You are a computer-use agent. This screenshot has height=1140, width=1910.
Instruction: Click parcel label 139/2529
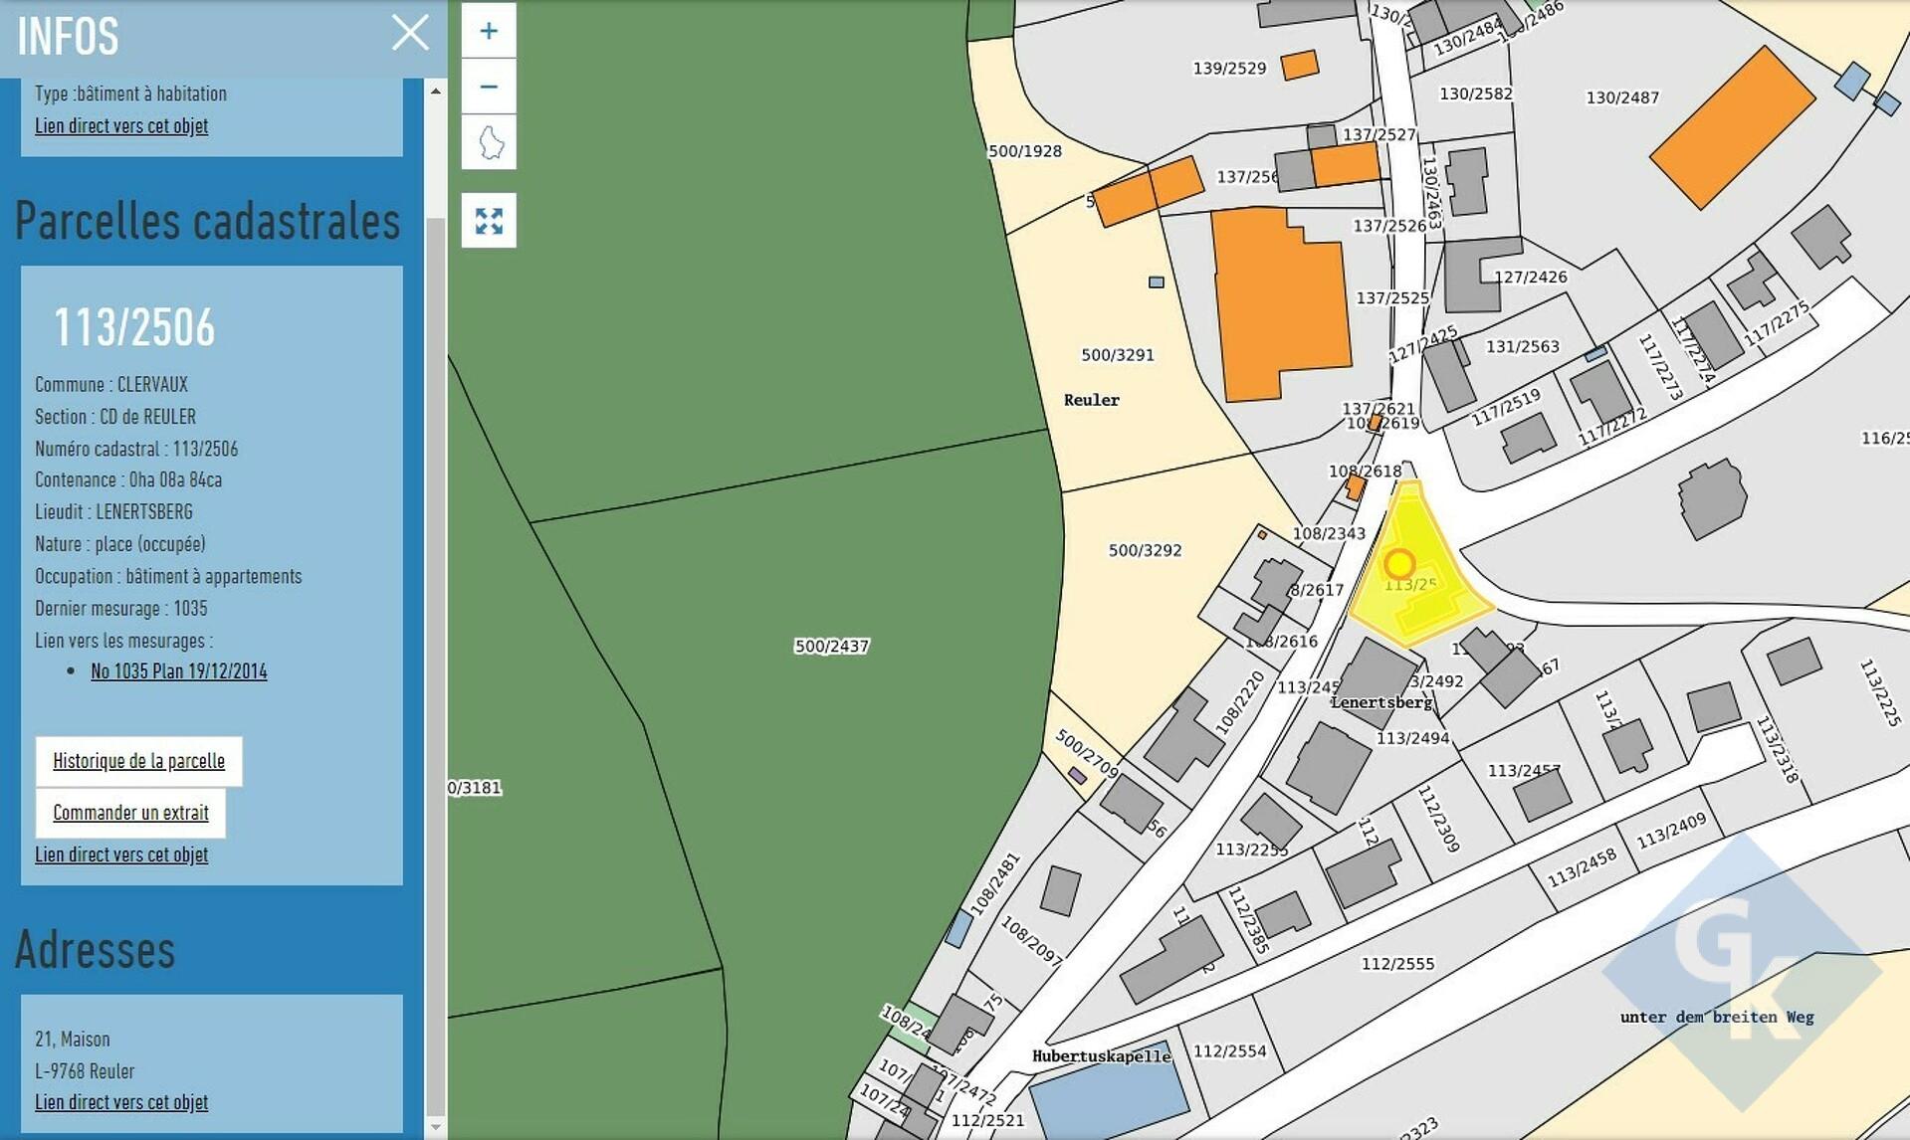coord(1229,69)
